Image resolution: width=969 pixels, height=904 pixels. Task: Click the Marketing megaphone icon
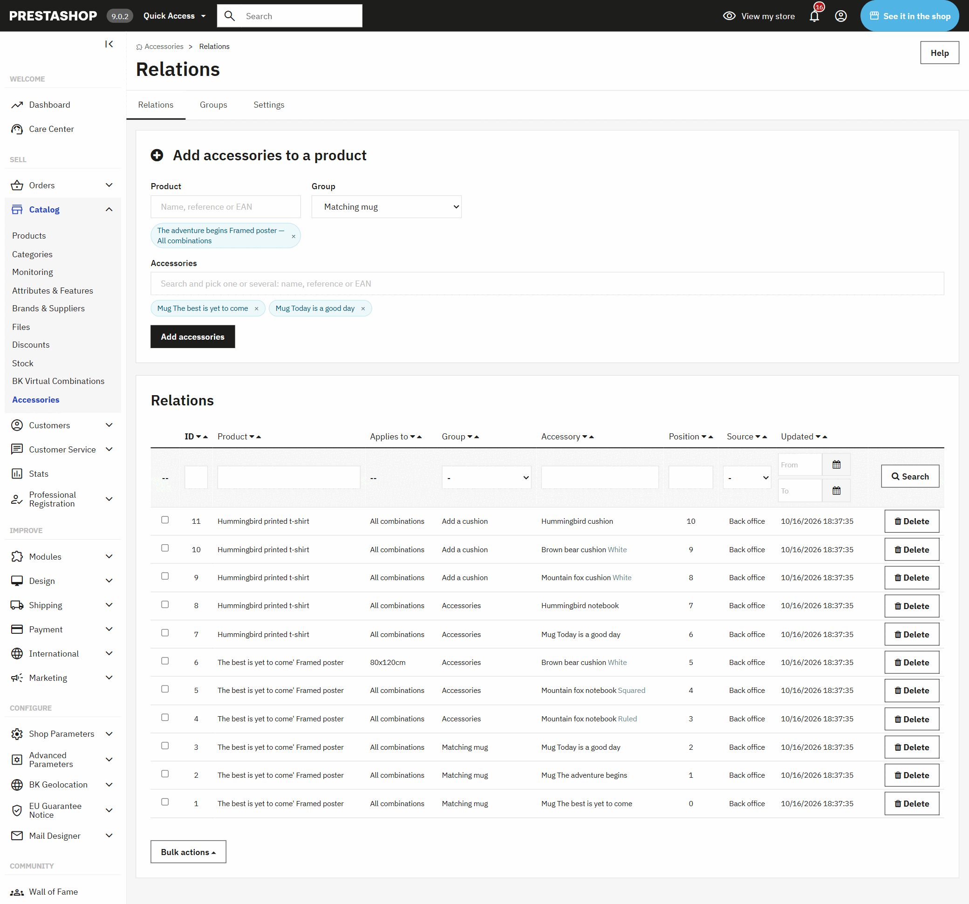17,678
